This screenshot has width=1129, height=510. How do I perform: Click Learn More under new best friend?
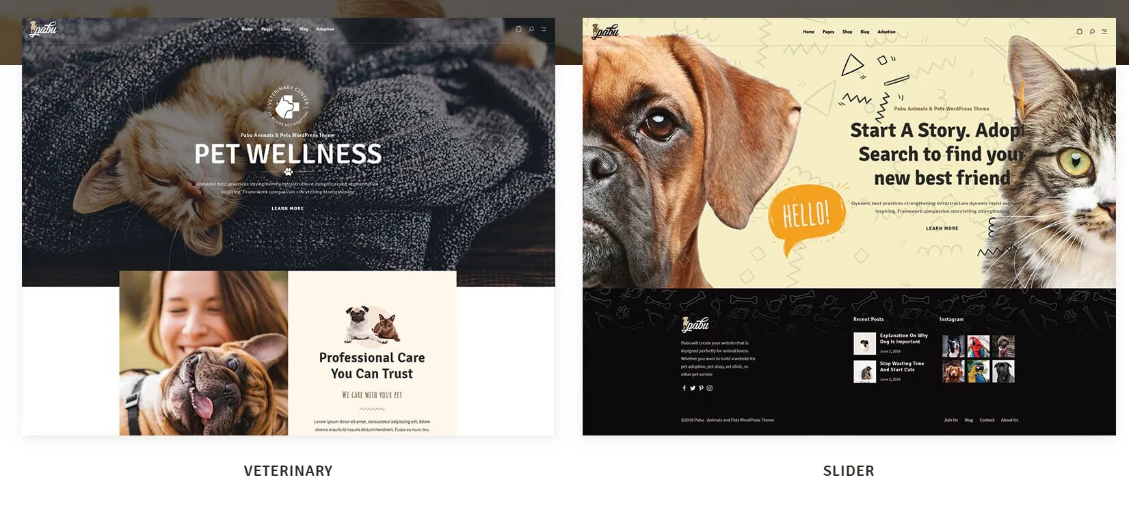(x=942, y=228)
